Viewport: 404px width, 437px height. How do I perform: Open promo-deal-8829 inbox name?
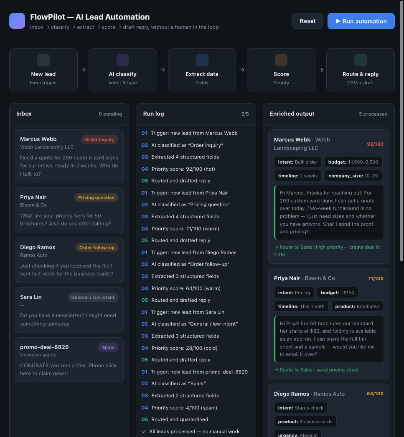click(44, 347)
